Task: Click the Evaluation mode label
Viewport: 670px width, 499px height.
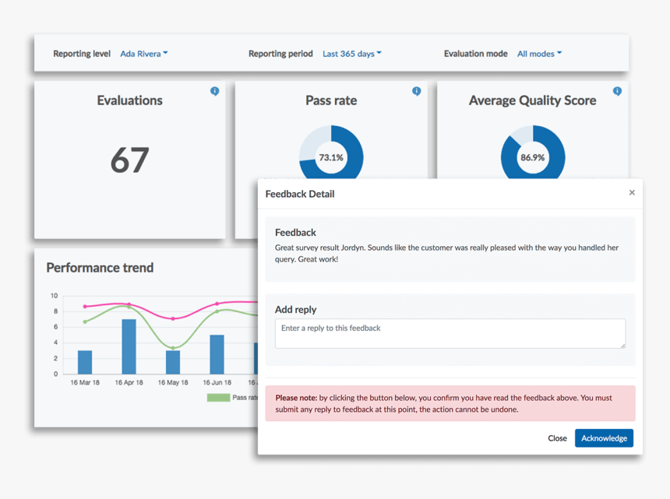Action: (475, 54)
